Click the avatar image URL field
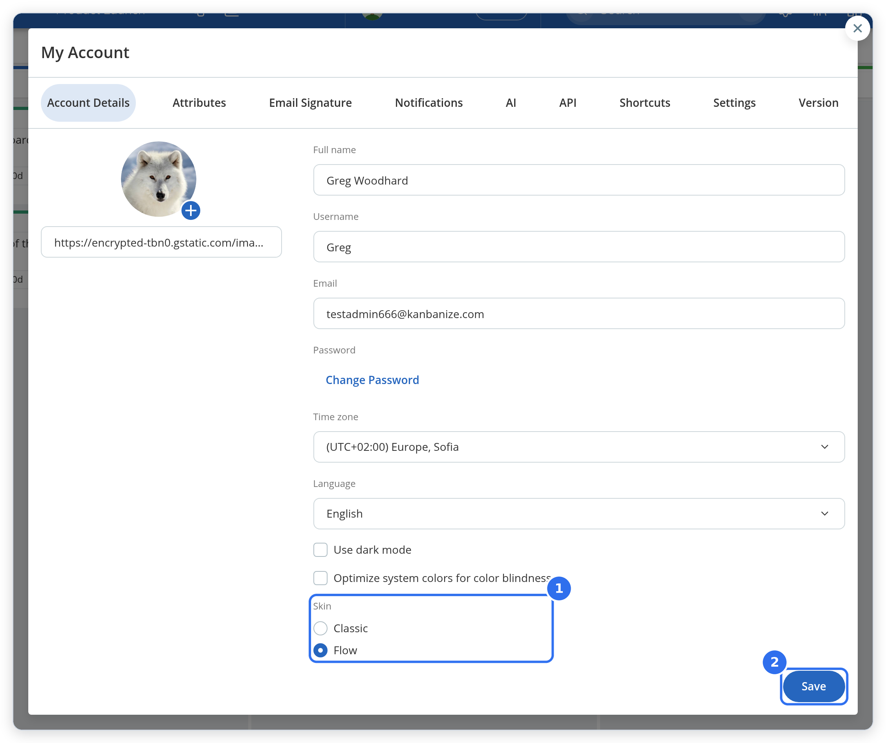886x743 pixels. pyautogui.click(x=161, y=242)
